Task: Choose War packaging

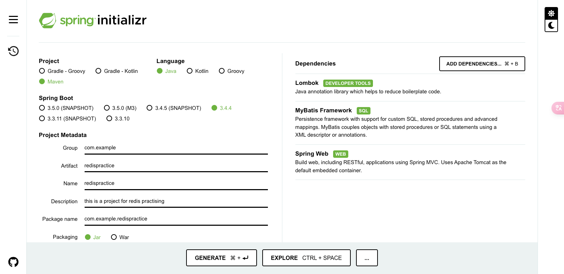Action: [120, 237]
